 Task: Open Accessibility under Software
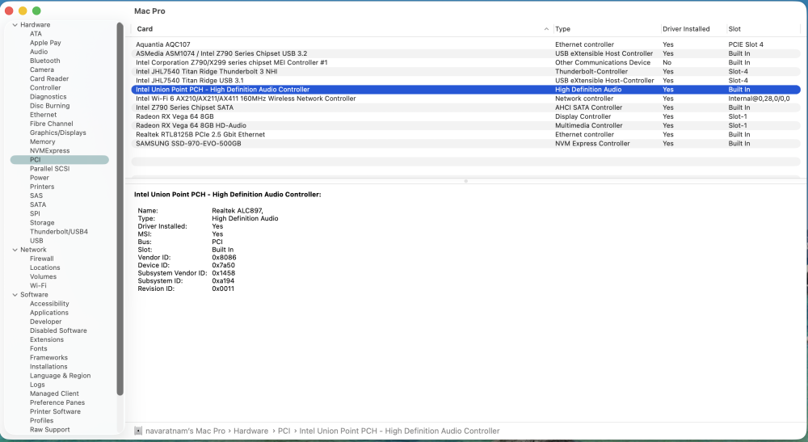click(49, 304)
